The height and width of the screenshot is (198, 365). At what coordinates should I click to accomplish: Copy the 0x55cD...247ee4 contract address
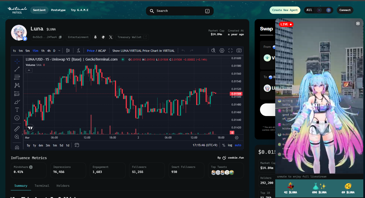pyautogui.click(x=60, y=37)
